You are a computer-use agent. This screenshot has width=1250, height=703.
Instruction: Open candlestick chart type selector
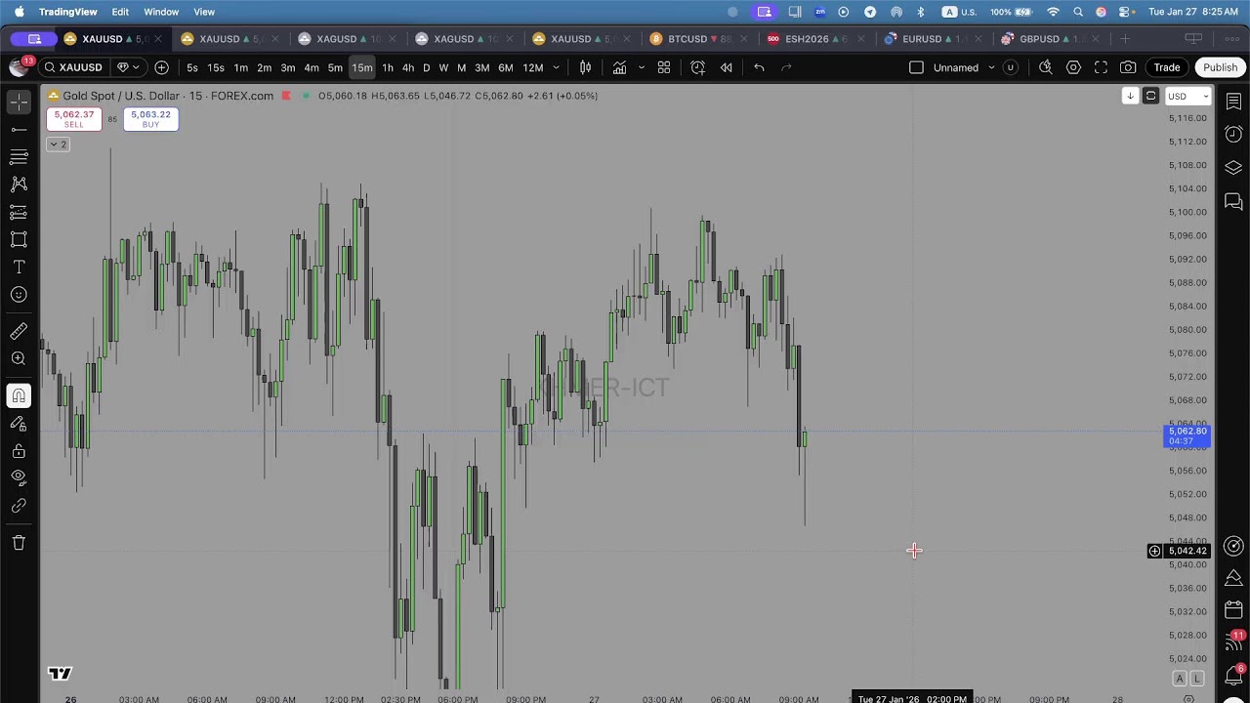(586, 67)
